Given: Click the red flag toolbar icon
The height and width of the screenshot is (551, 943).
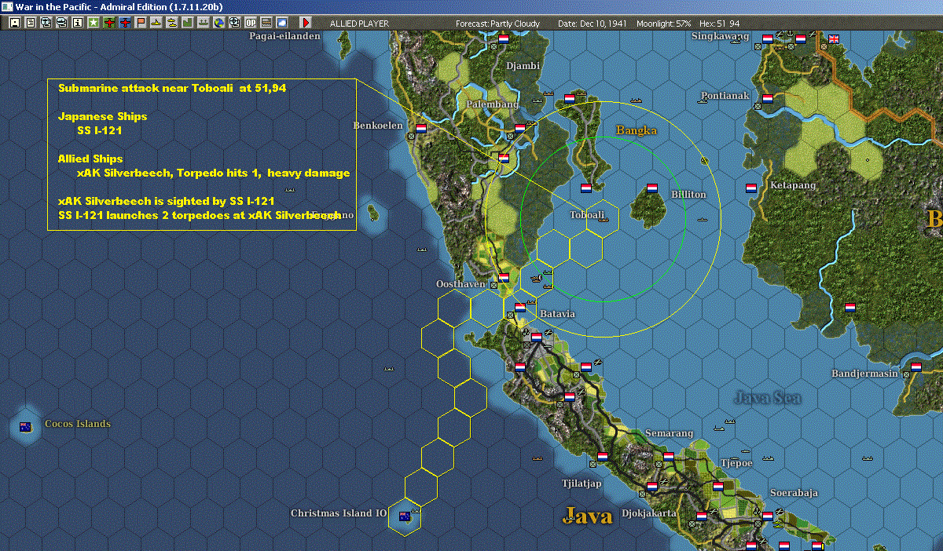Looking at the screenshot, I should click(x=141, y=23).
